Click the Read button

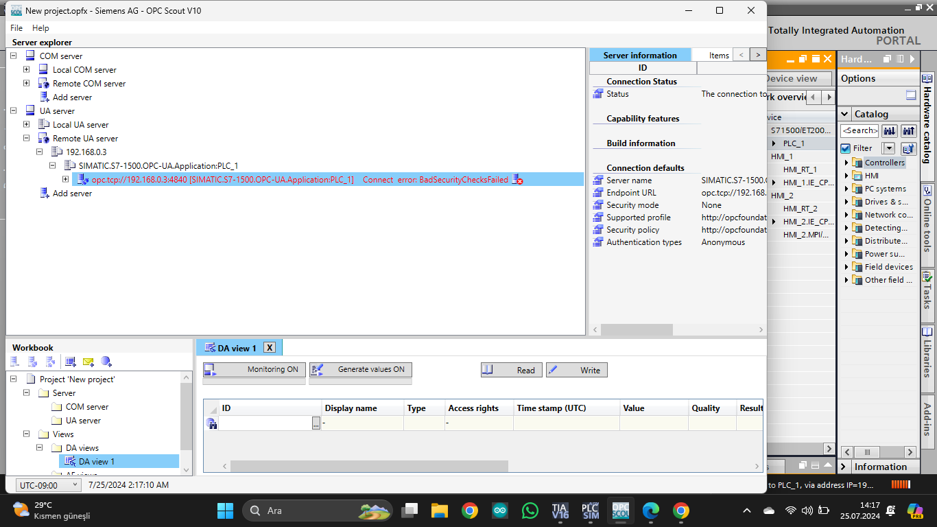click(511, 370)
